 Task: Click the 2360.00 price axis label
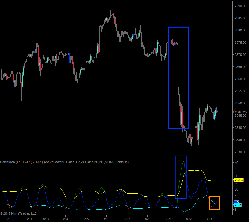pos(240,79)
